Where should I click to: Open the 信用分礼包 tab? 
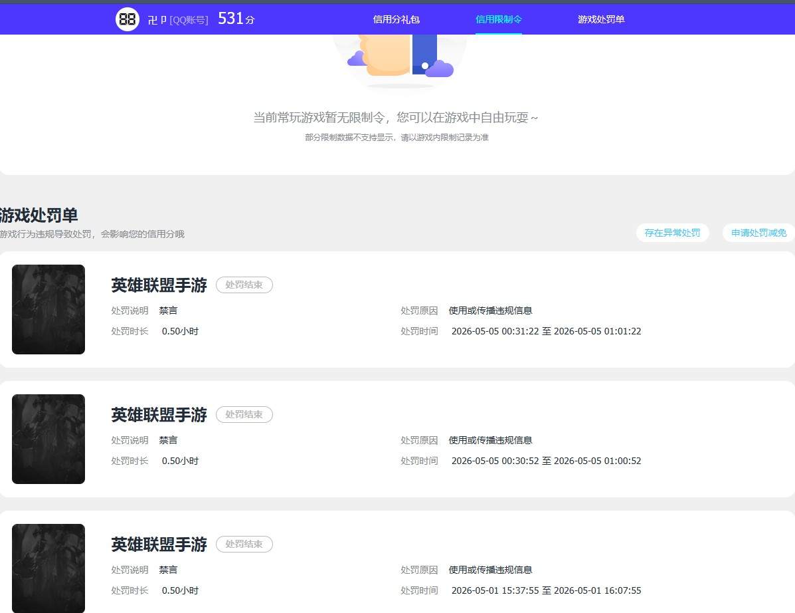click(396, 19)
